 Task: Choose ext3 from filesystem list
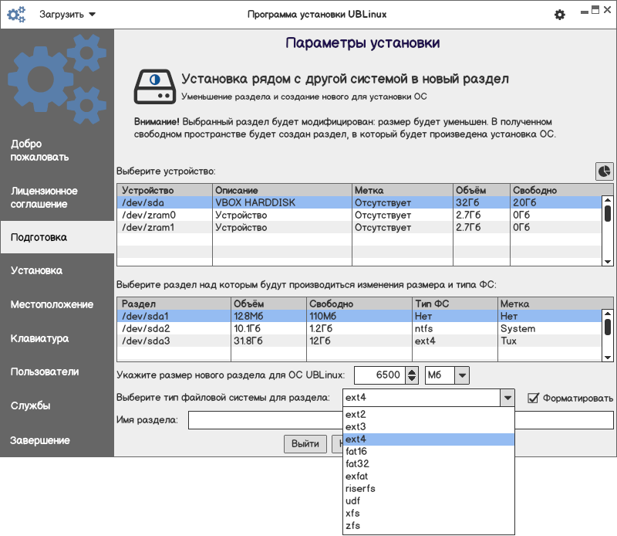(x=429, y=427)
